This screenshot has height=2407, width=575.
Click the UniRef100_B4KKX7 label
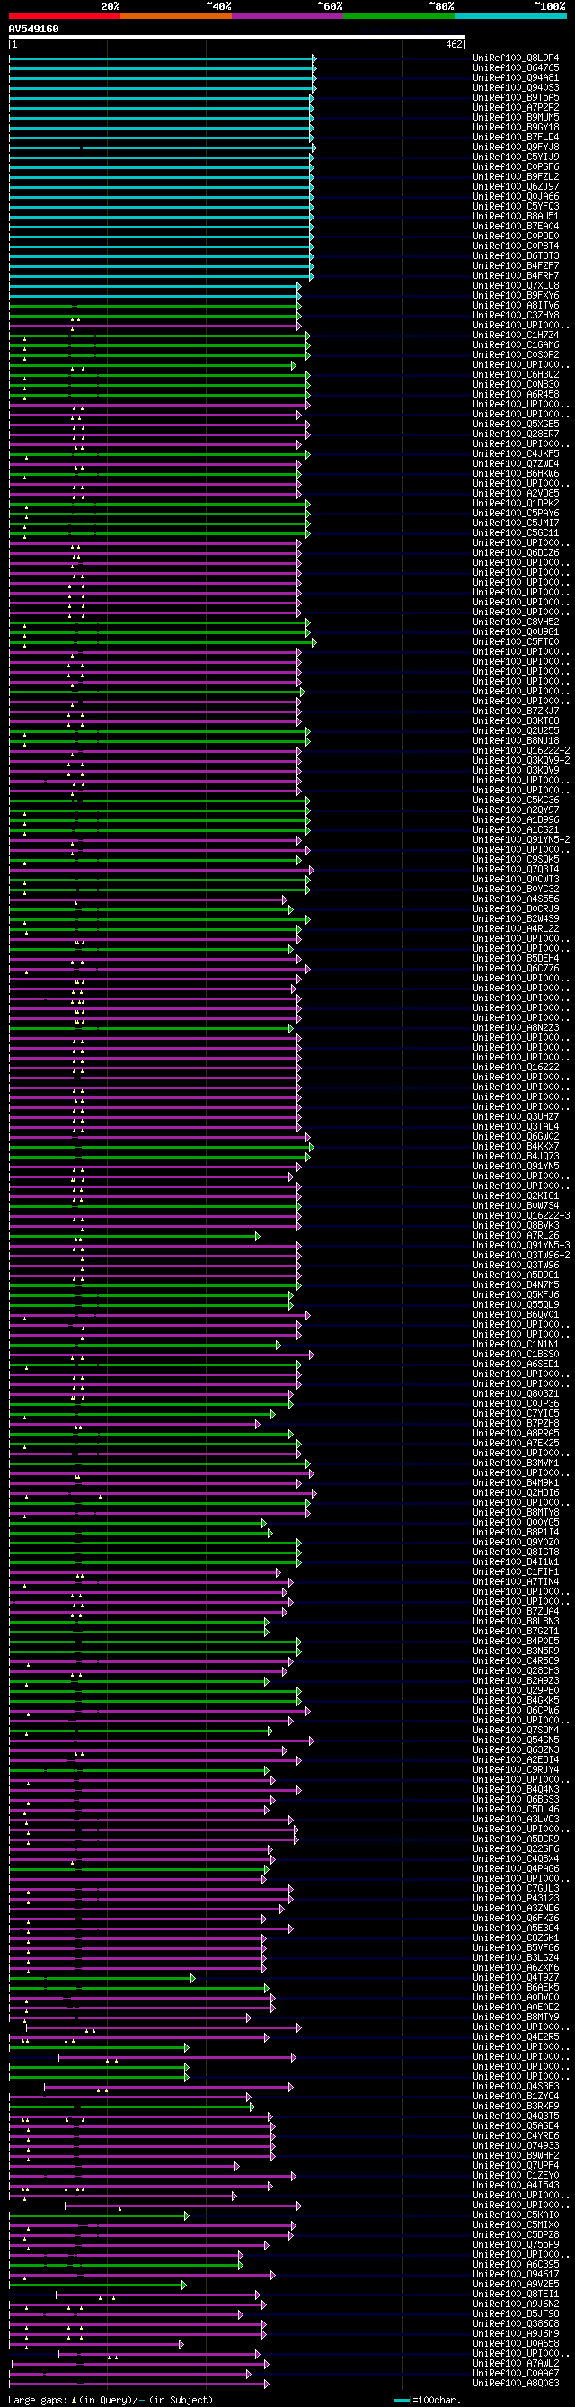point(517,1147)
